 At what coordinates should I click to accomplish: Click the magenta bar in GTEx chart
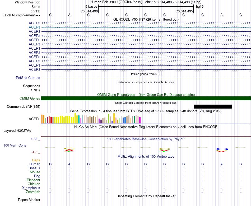pos(140,120)
